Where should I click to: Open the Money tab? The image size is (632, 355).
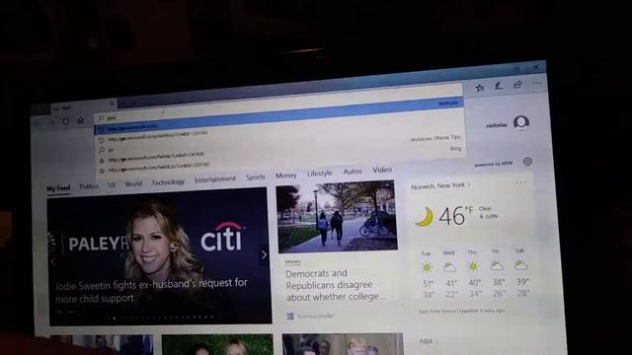pos(285,176)
